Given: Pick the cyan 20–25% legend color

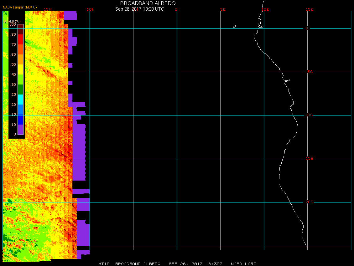Looking at the screenshot, I should (x=20, y=99).
